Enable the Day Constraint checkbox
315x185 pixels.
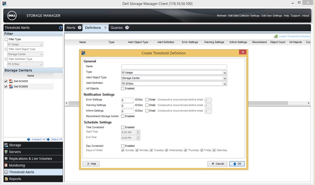(123, 146)
